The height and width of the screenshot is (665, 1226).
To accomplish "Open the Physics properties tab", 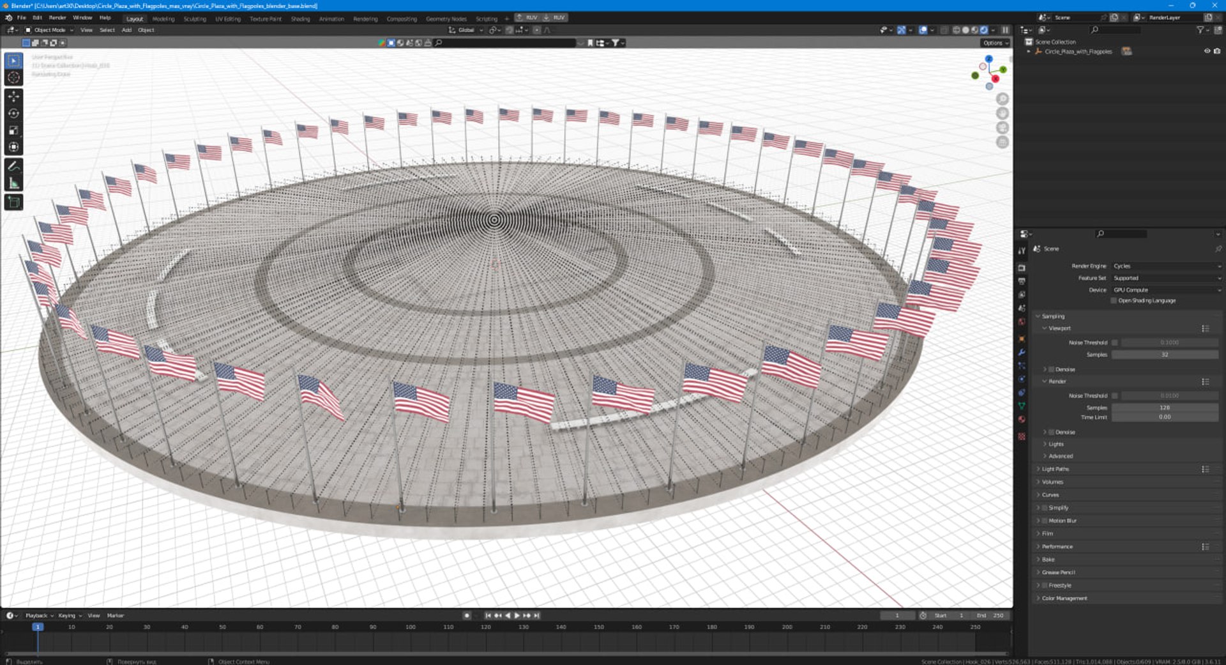I will point(1022,379).
